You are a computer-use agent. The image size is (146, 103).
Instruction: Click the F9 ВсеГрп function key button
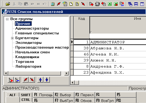point(105,100)
